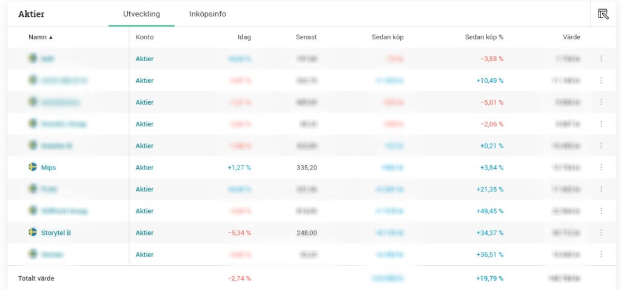
Task: Click the table settings icon top-right
Action: [x=603, y=14]
